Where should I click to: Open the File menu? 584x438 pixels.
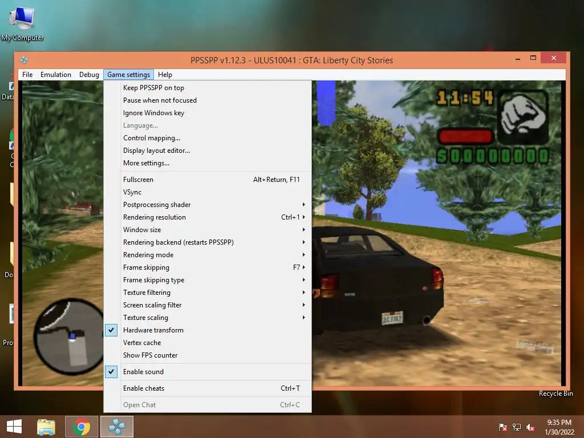pos(27,75)
